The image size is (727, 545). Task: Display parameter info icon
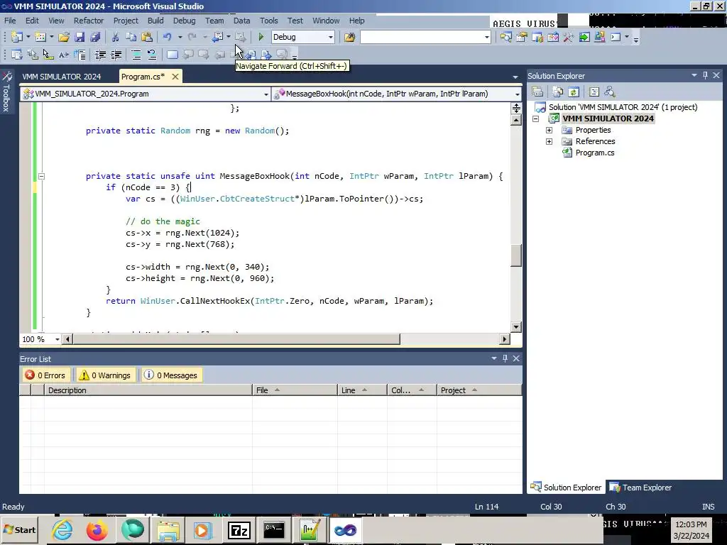[x=33, y=55]
